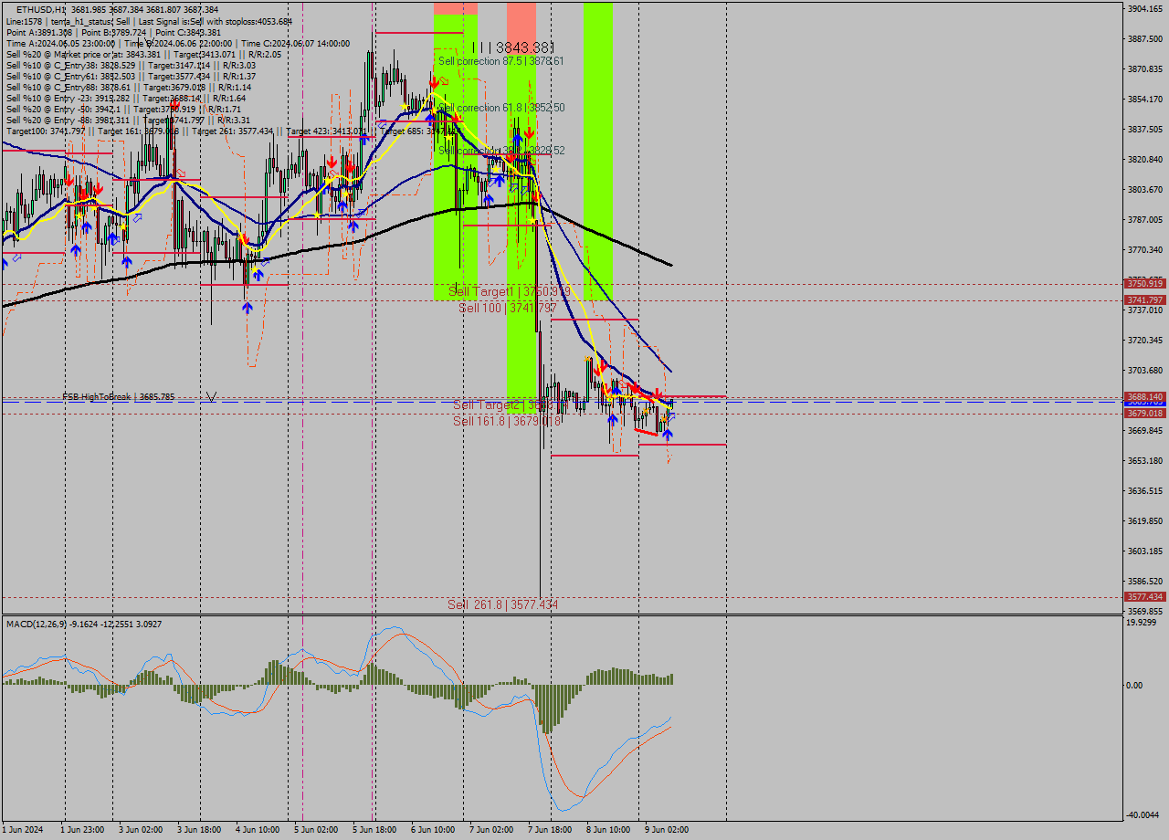
Task: Click the 3653.180 price scale value
Action: pyautogui.click(x=1145, y=460)
